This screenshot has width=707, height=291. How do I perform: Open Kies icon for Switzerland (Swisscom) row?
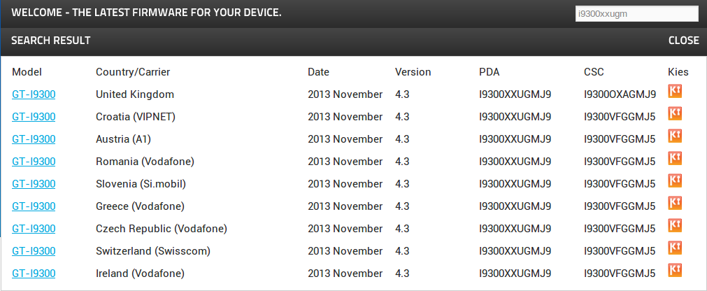[675, 248]
